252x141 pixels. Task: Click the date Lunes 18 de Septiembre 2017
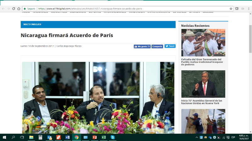pos(37,46)
